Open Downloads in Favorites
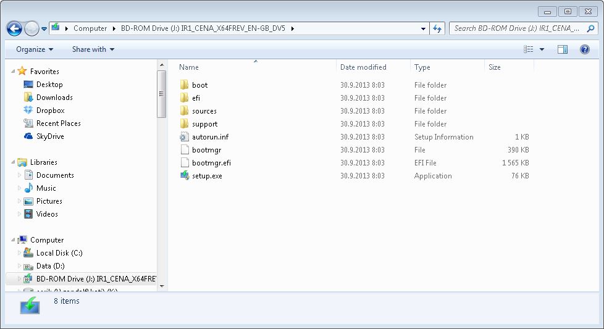The image size is (604, 329). (54, 98)
